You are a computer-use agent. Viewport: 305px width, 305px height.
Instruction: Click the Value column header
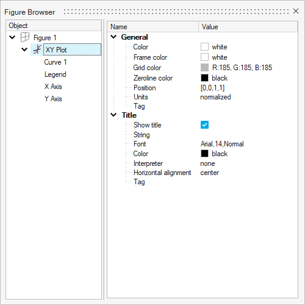pyautogui.click(x=248, y=27)
